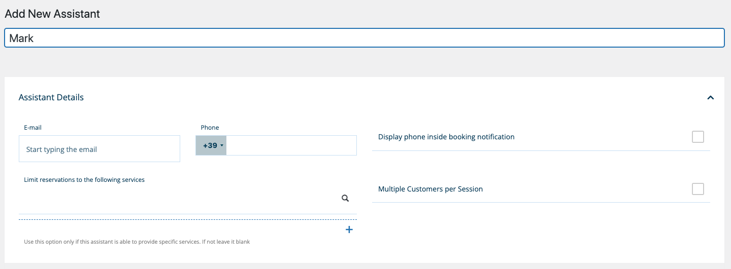Click the small arrow beside +39
The width and height of the screenshot is (731, 269).
click(222, 146)
